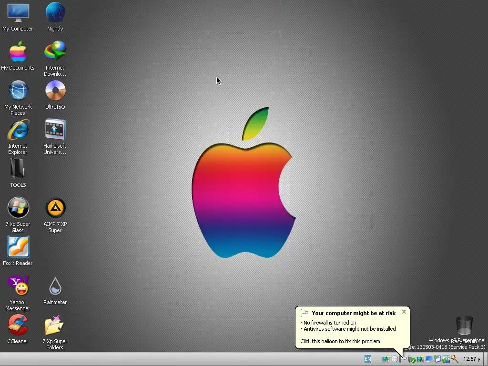Click the EN language indicator in the tray
This screenshot has height=366, width=488.
[367, 359]
